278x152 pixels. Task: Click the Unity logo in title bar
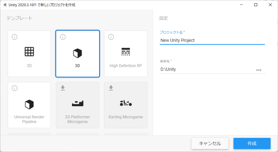(5, 5)
